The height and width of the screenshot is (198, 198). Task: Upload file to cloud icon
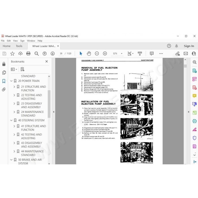(x=20, y=53)
